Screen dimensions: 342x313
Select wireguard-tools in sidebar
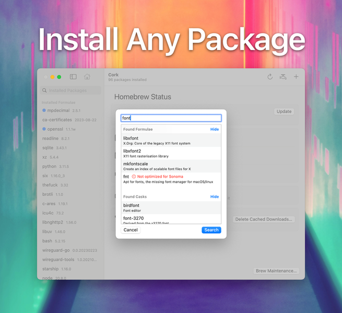[x=70, y=259]
